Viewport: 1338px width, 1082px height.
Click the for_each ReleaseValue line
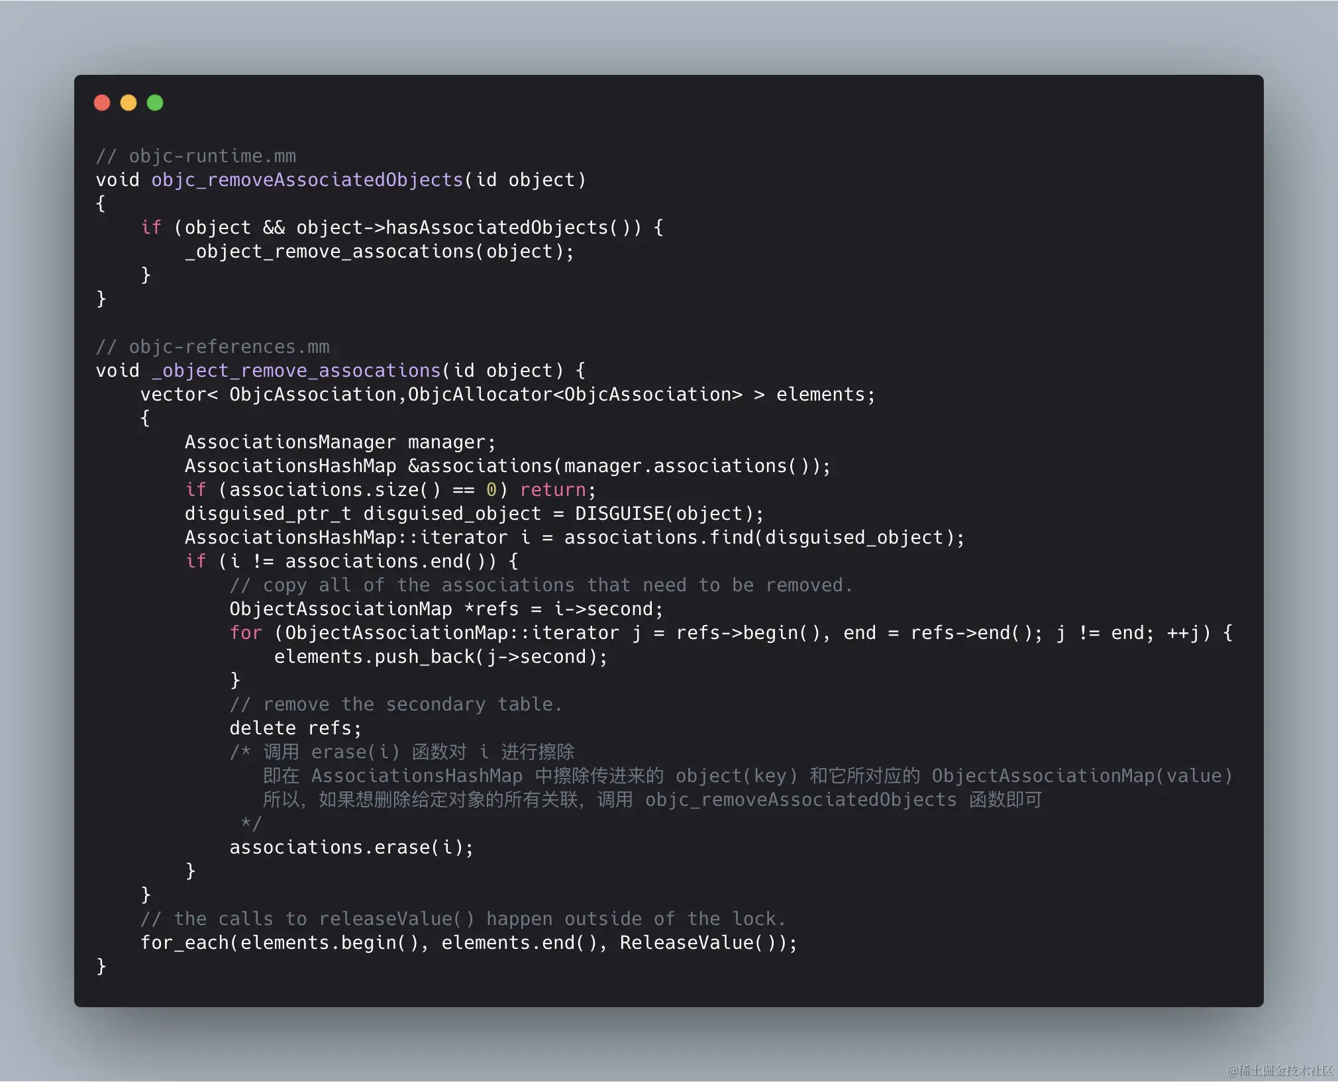pyautogui.click(x=468, y=943)
